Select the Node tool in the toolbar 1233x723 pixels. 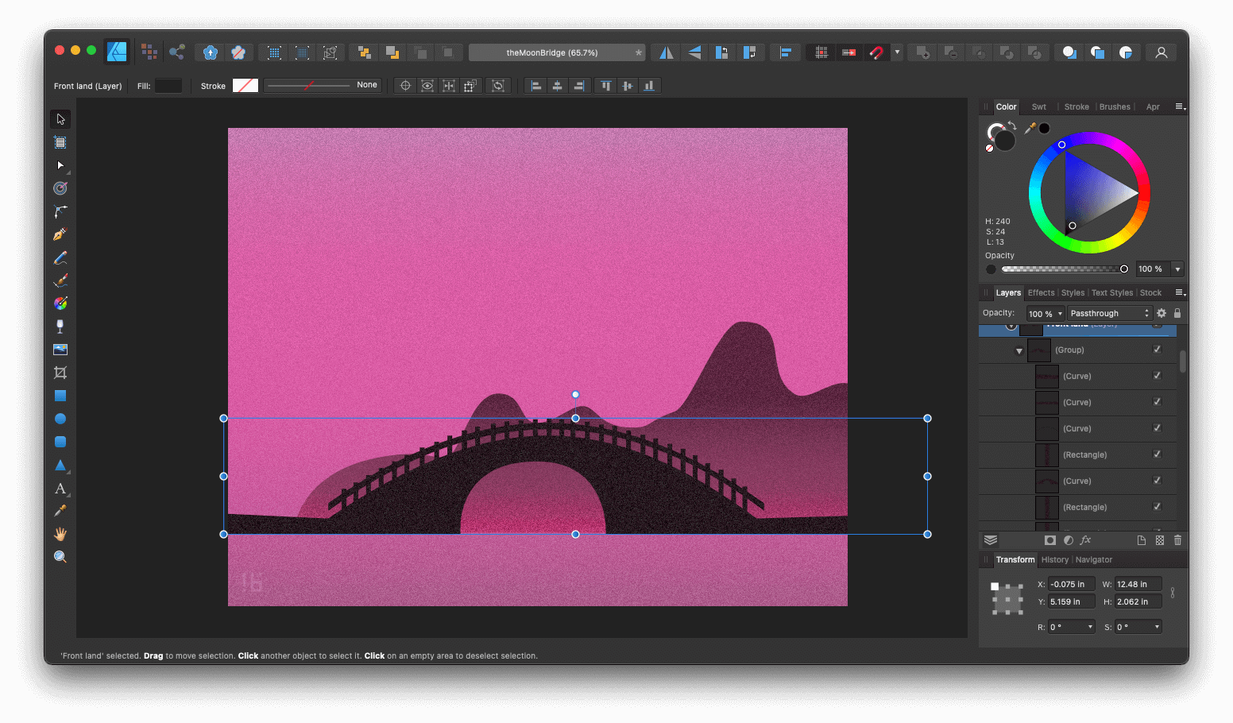point(60,165)
